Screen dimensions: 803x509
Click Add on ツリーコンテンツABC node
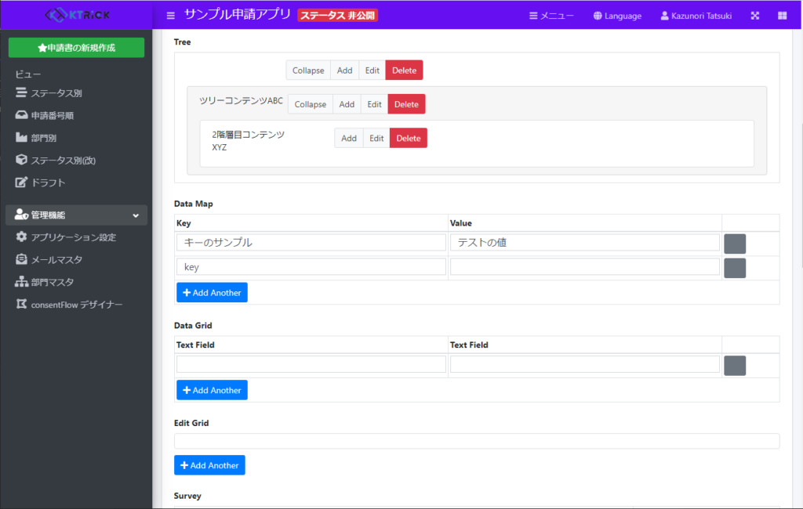pyautogui.click(x=347, y=104)
